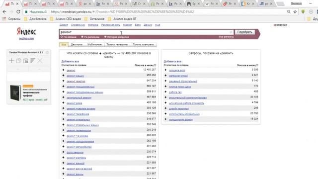The image size is (318, 179).
Task: Switch to 'Все' devices tab
Action: (64, 44)
